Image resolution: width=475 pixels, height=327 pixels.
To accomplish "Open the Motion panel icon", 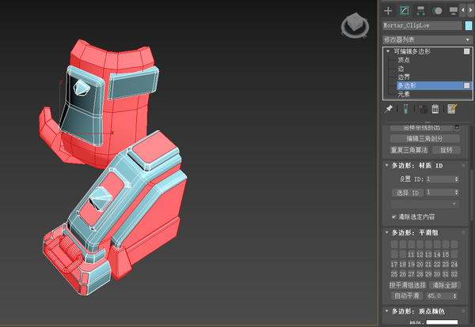I will pyautogui.click(x=437, y=11).
